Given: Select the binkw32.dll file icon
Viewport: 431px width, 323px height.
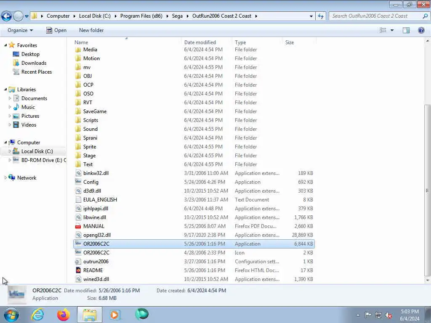Looking at the screenshot, I should (x=78, y=173).
